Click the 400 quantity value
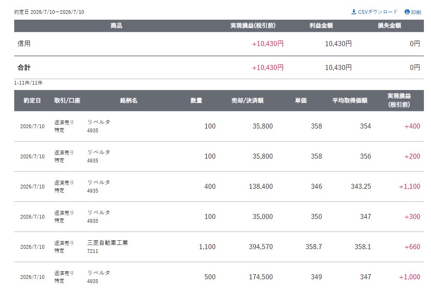 tap(210, 186)
